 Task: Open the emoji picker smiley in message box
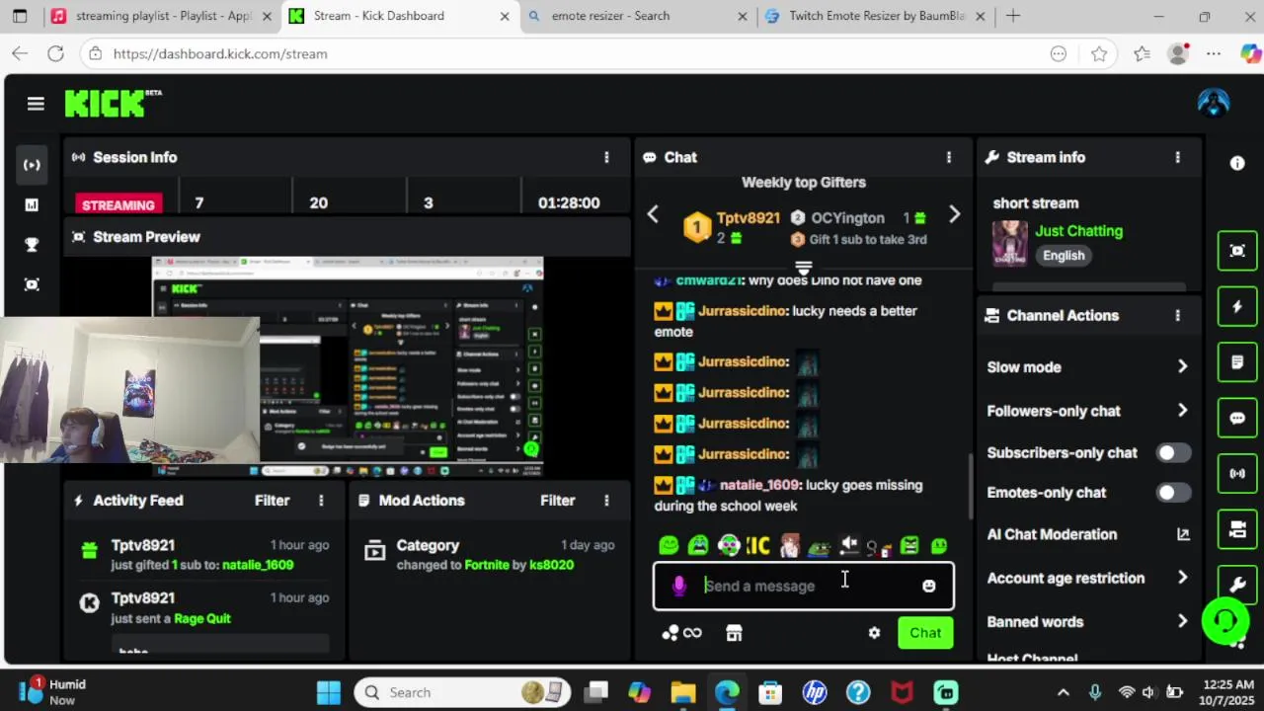tap(928, 586)
